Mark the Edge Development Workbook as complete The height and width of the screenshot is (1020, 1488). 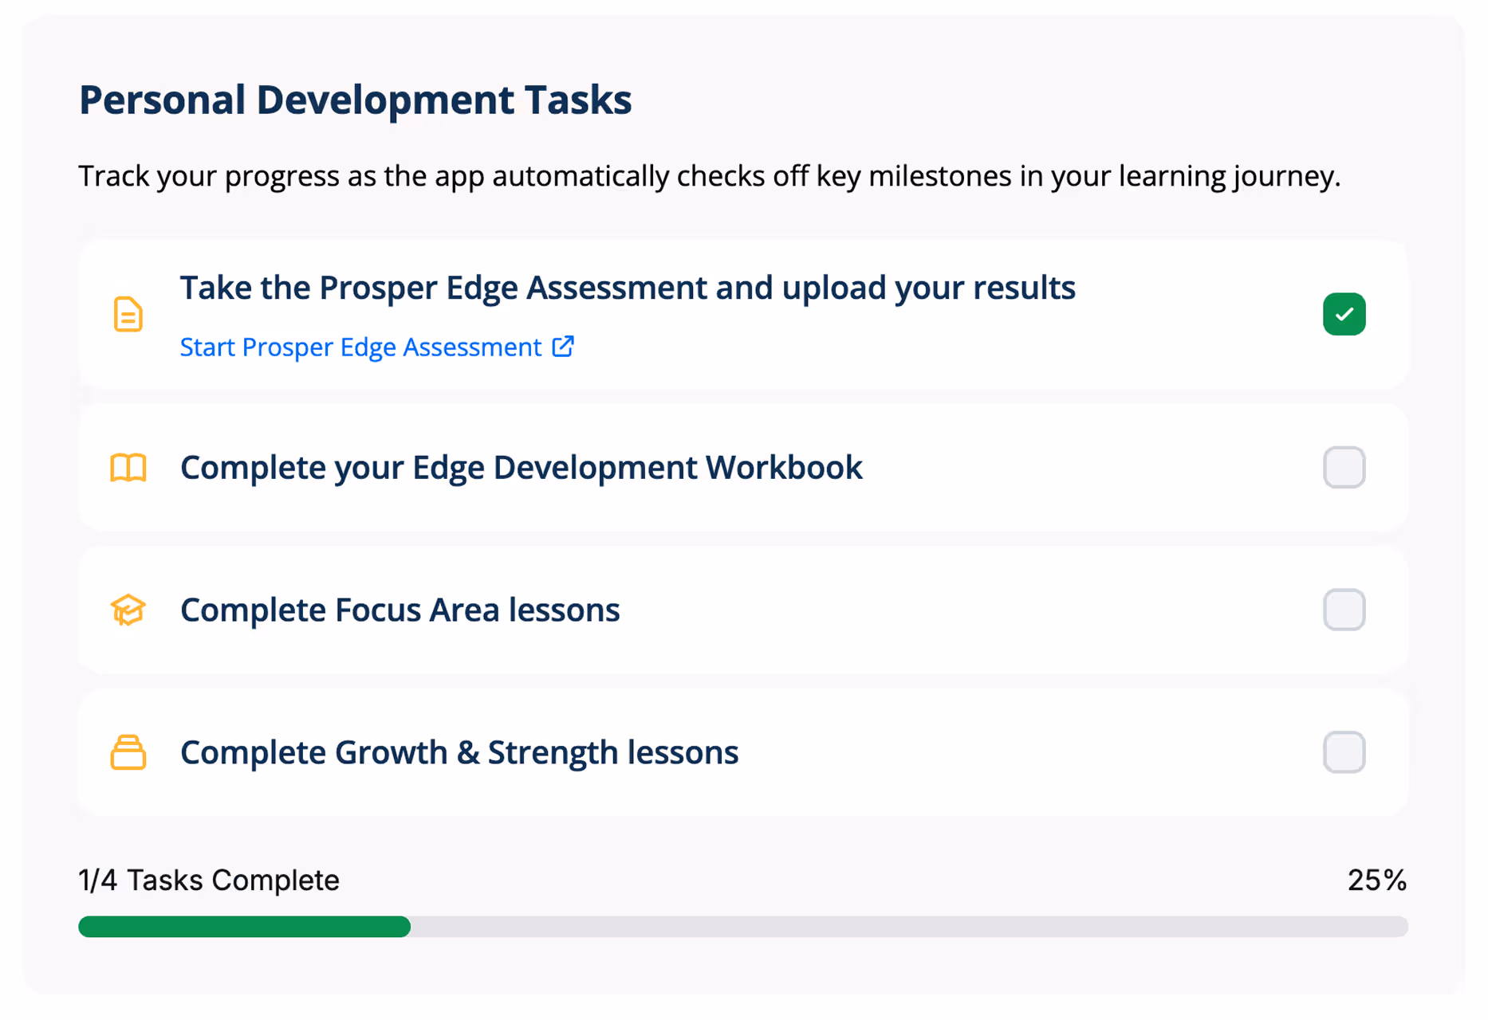pyautogui.click(x=1344, y=468)
